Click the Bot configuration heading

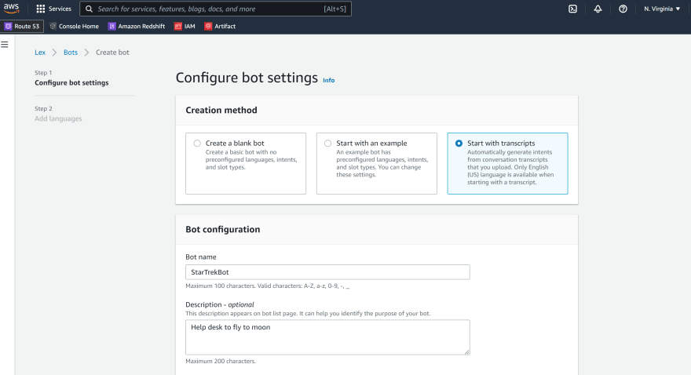(x=222, y=229)
